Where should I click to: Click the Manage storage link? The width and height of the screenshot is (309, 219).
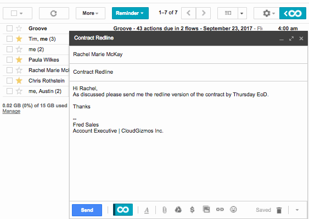coord(11,111)
